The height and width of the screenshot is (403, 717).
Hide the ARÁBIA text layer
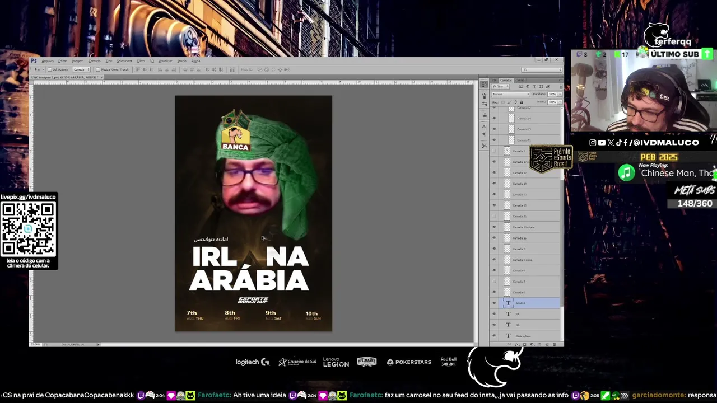point(494,303)
